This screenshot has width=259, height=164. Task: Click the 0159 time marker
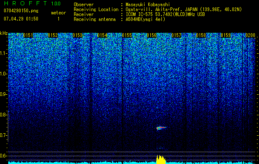[226, 35]
